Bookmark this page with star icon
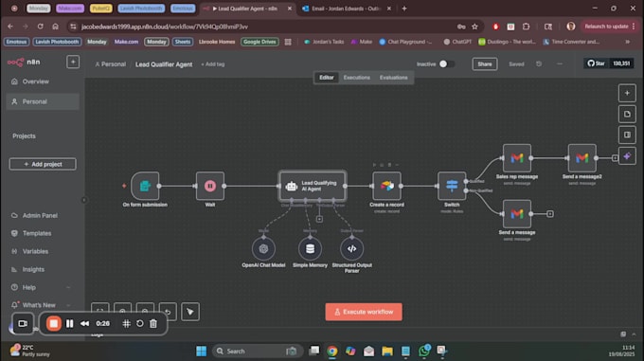Viewport: 644px width, 361px height. click(474, 27)
